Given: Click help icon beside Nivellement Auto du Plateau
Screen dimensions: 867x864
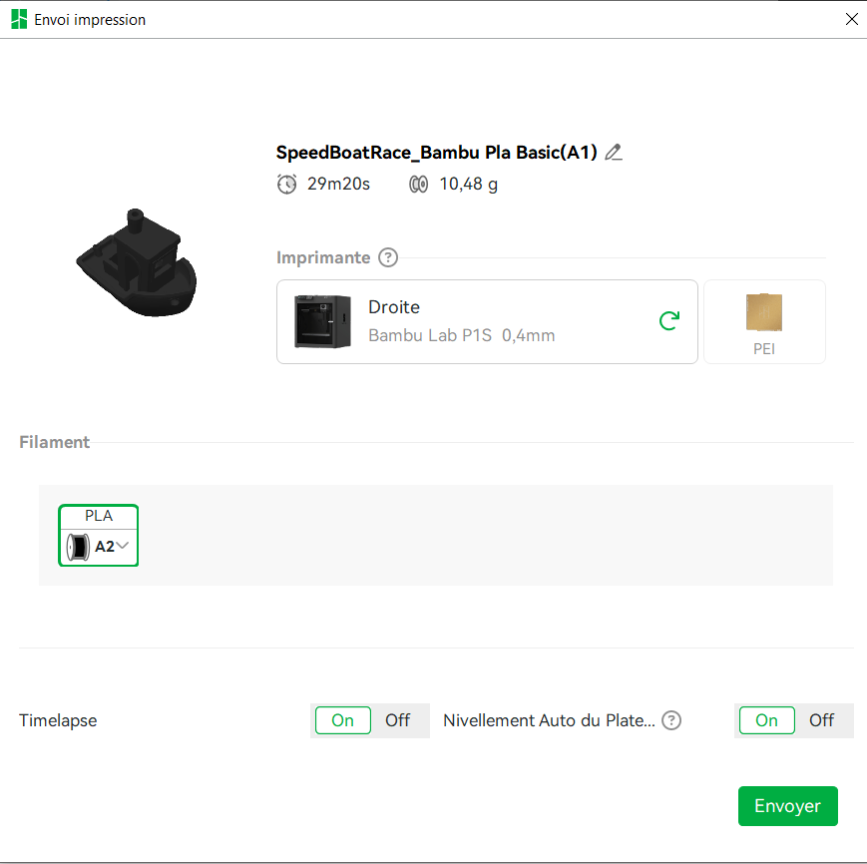Looking at the screenshot, I should click(x=671, y=720).
